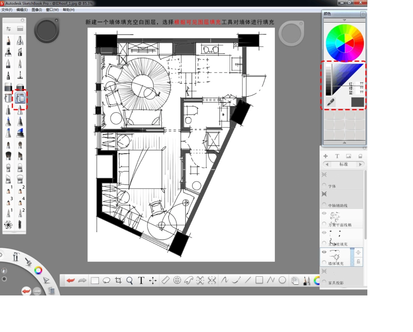Pick a hue on the color wheel
This screenshot has height=332, width=413.
coord(344,43)
